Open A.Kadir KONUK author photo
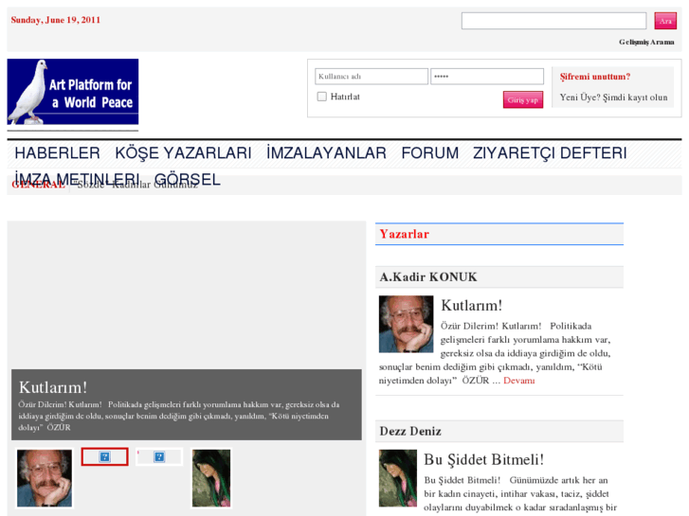Viewport: 689px width, 516px height. pyautogui.click(x=406, y=324)
